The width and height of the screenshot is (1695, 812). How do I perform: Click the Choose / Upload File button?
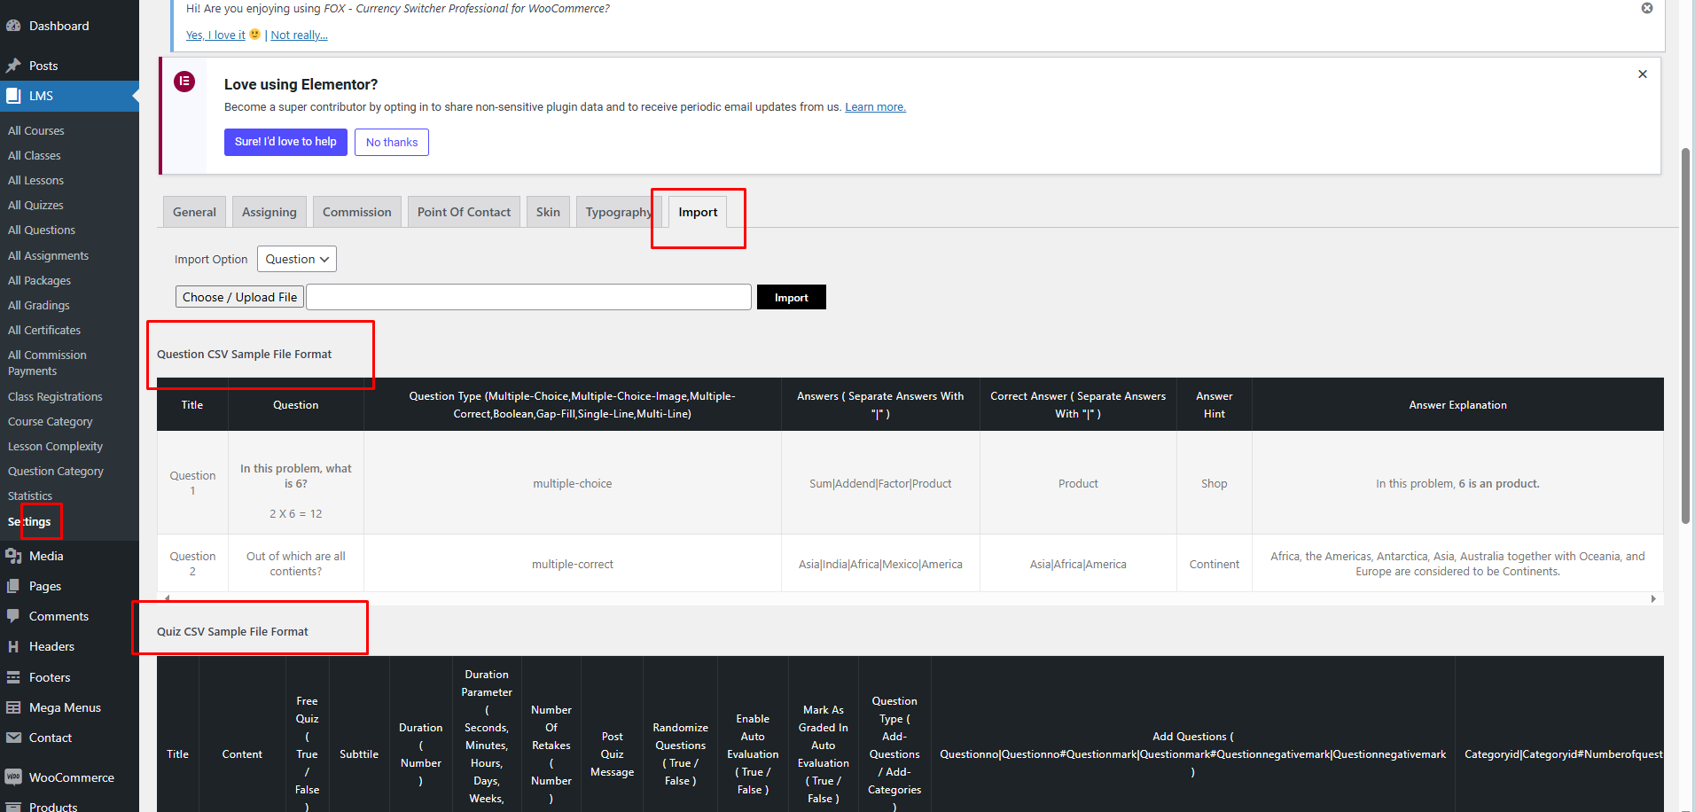click(x=239, y=297)
